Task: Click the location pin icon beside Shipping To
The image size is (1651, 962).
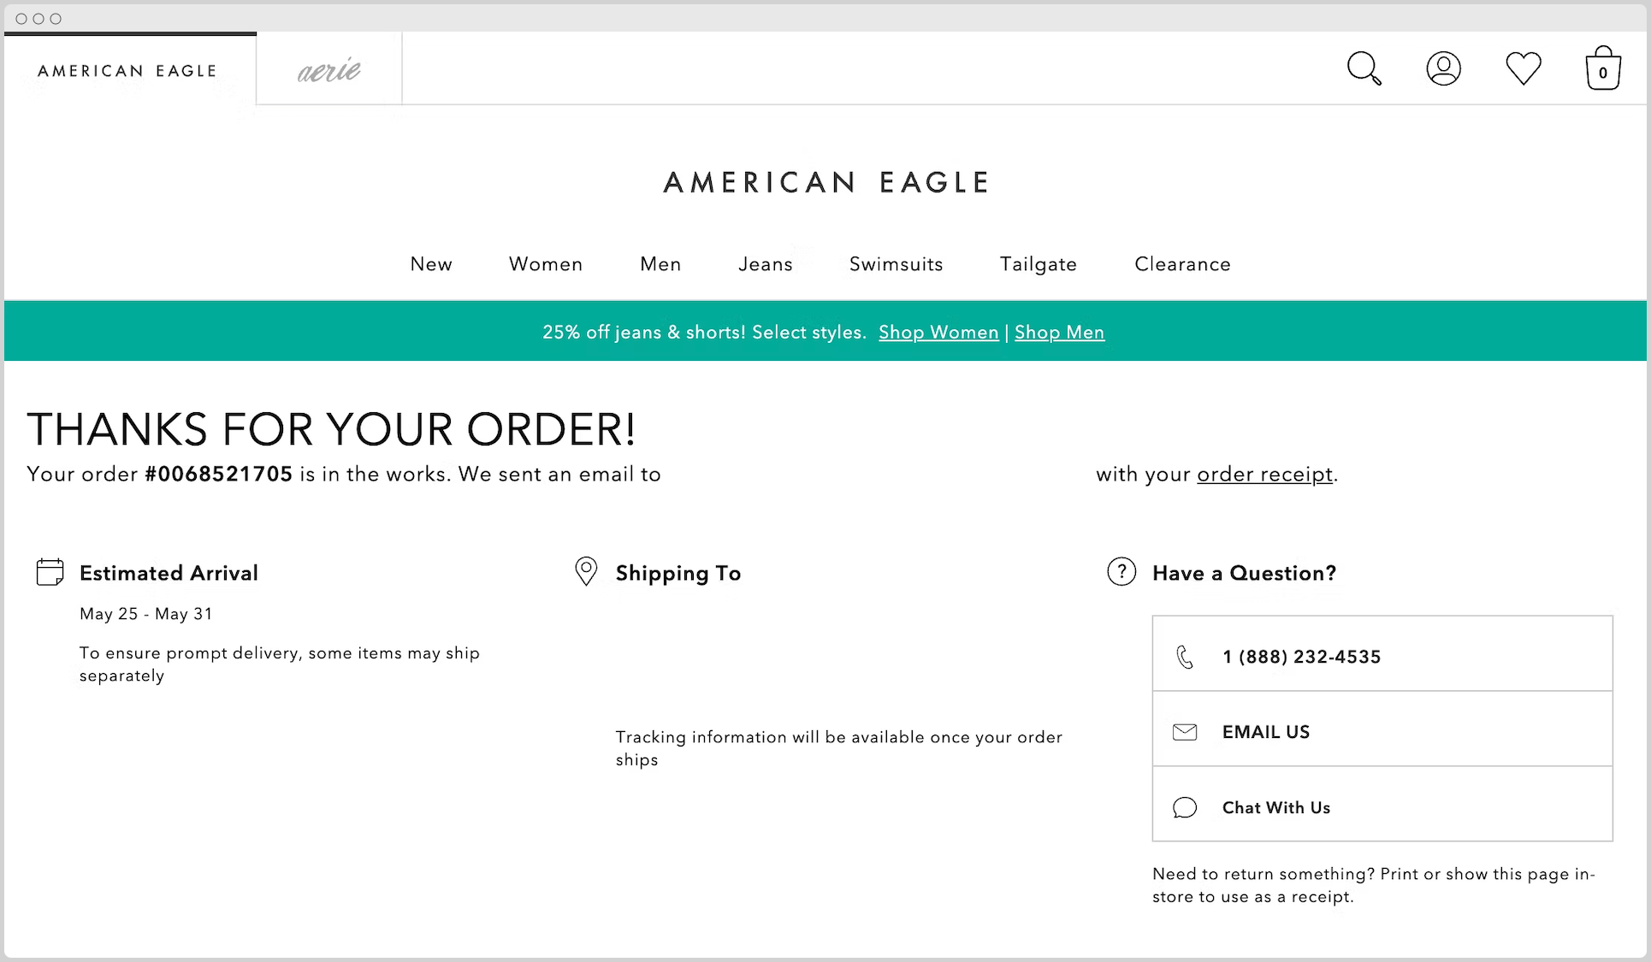Action: click(x=585, y=571)
